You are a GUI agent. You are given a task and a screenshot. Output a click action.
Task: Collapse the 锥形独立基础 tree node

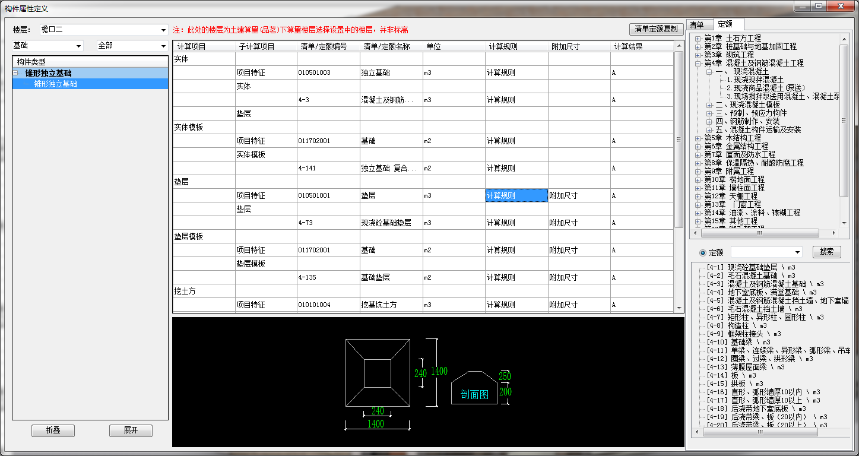pyautogui.click(x=15, y=73)
